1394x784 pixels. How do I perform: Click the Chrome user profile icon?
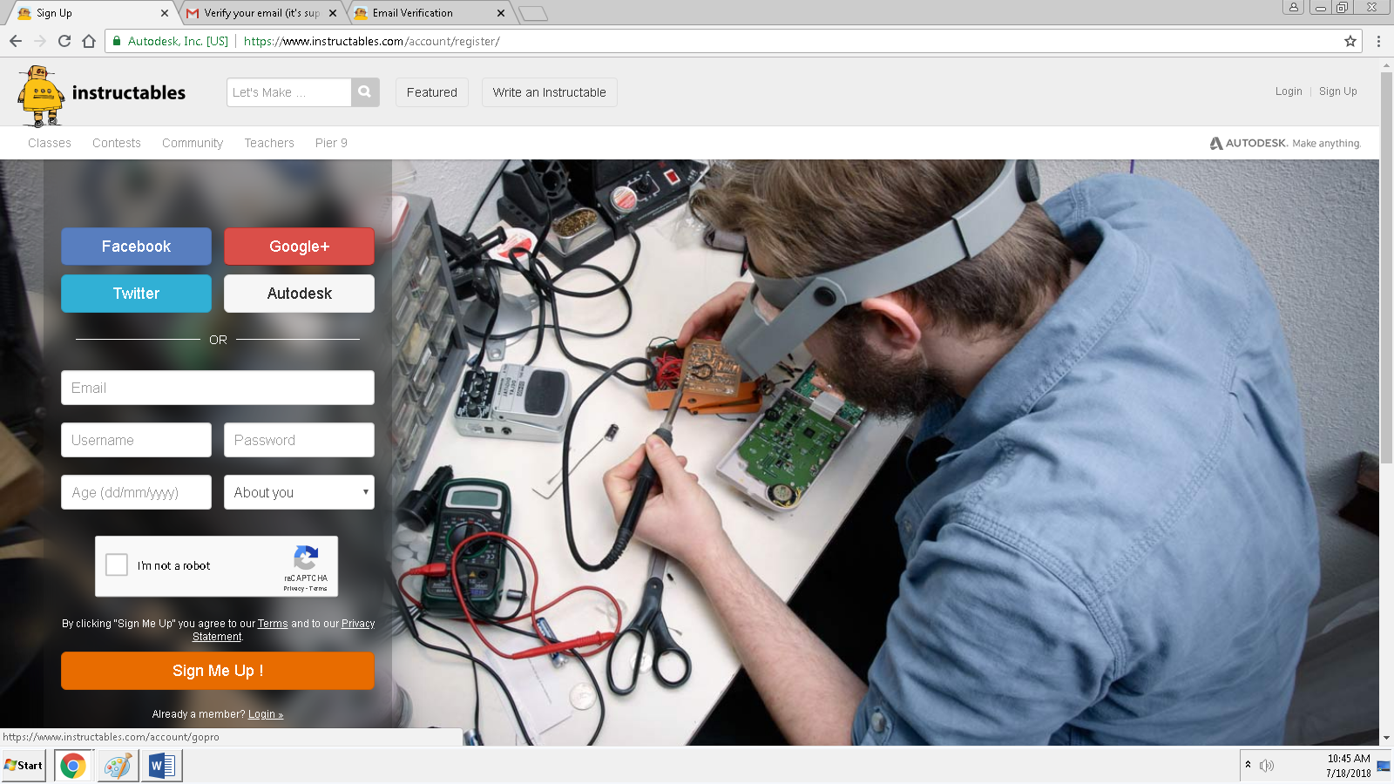[x=1294, y=7]
